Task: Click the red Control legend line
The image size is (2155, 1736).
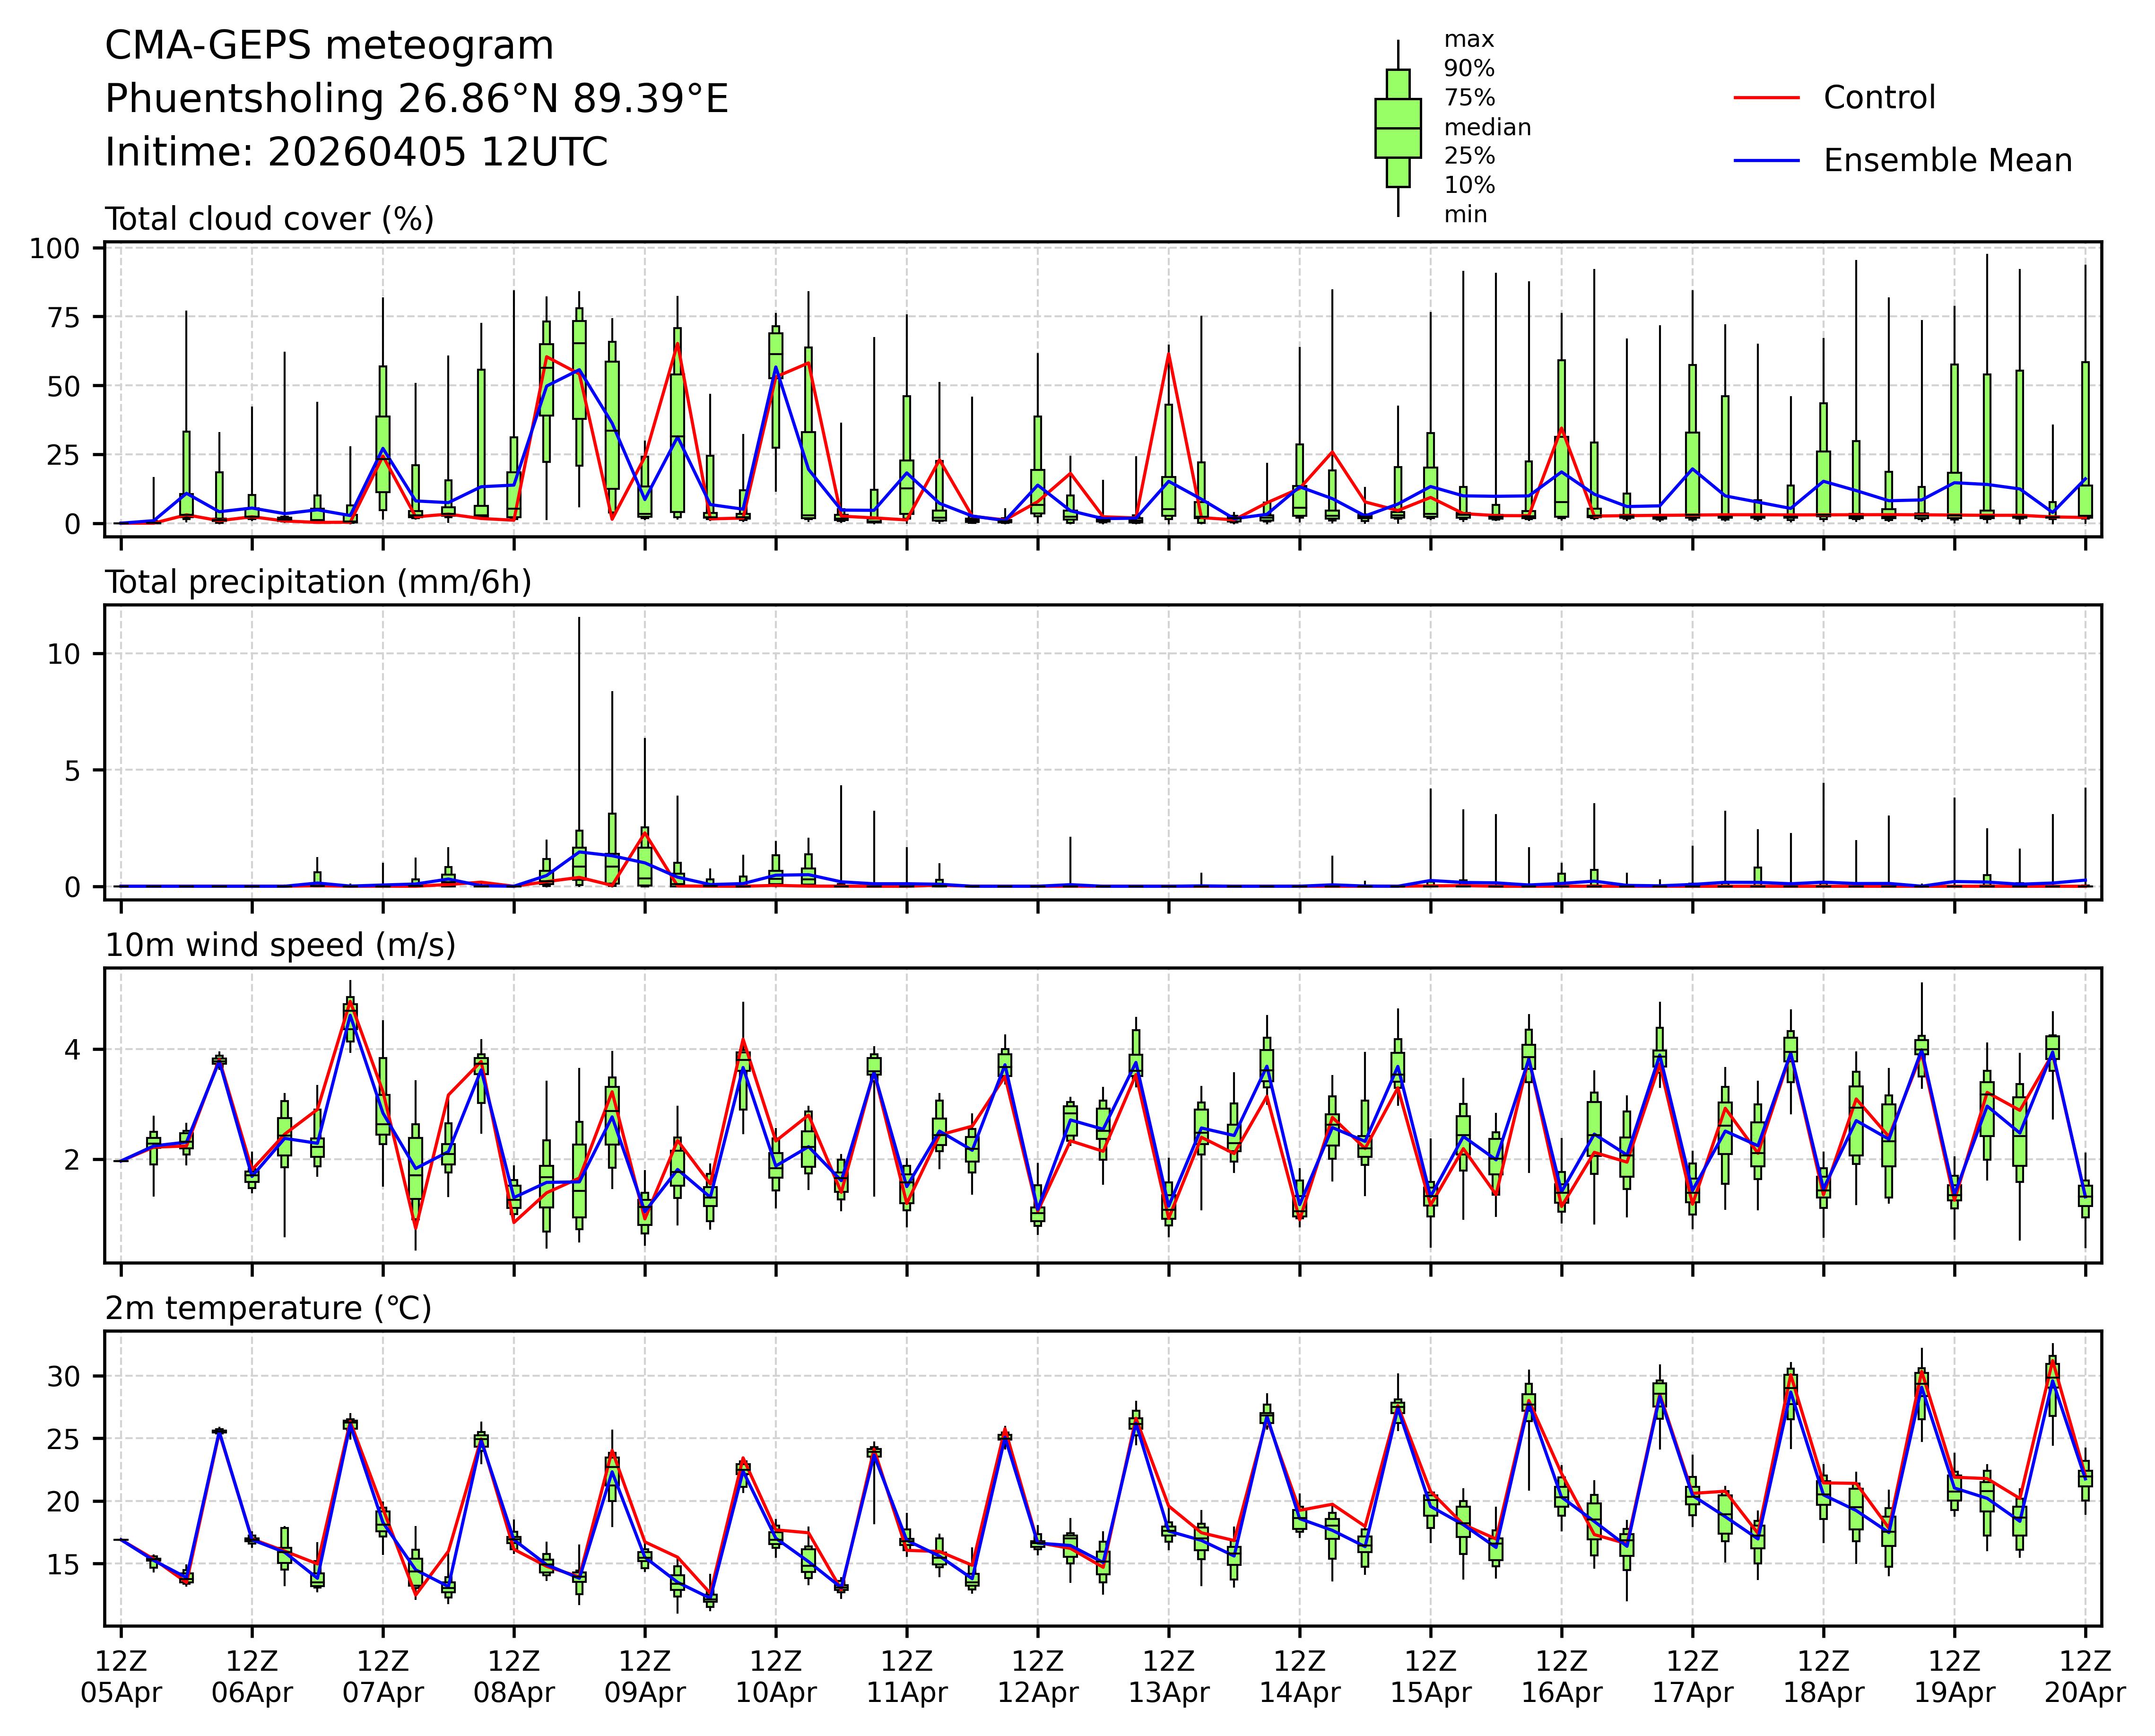Action: (1766, 98)
